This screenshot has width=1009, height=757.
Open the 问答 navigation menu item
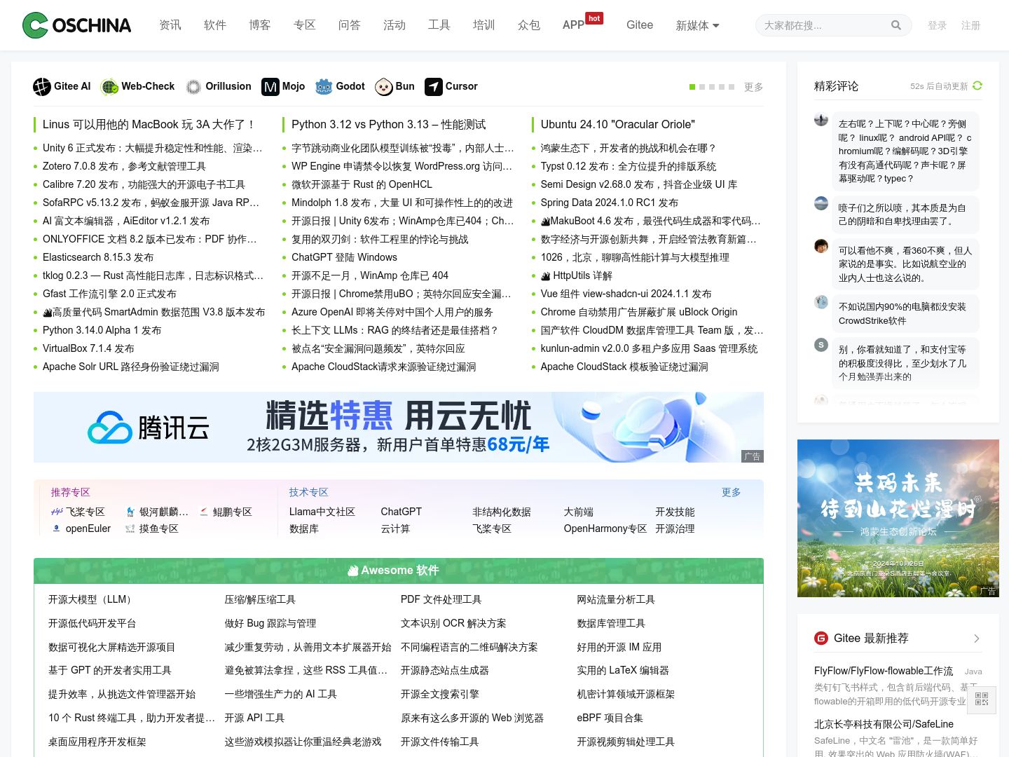[x=349, y=25]
